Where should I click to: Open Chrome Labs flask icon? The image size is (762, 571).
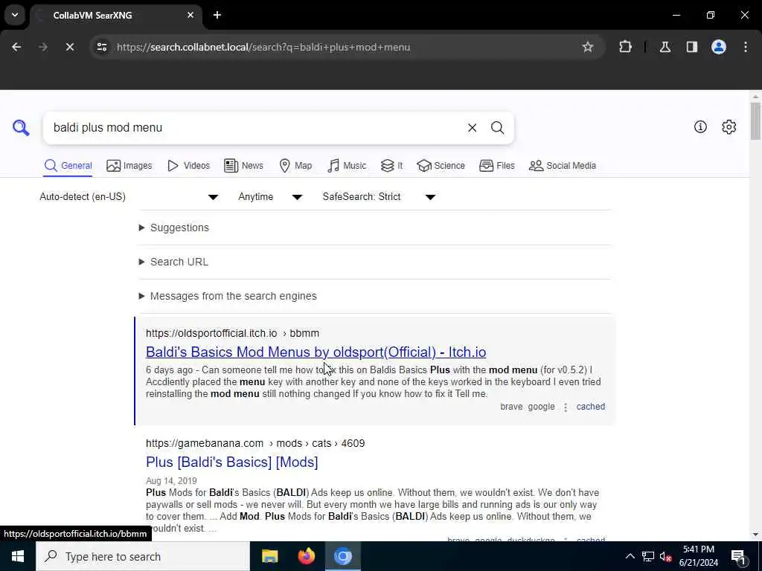click(x=665, y=47)
